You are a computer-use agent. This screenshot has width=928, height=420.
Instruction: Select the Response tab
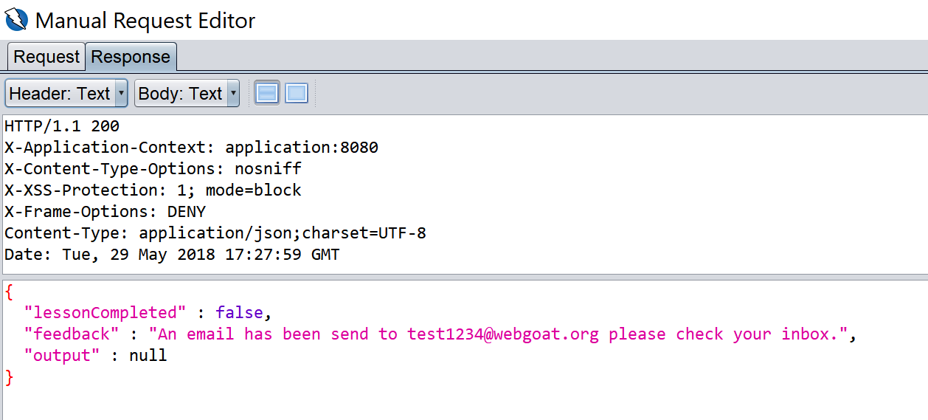pos(131,57)
